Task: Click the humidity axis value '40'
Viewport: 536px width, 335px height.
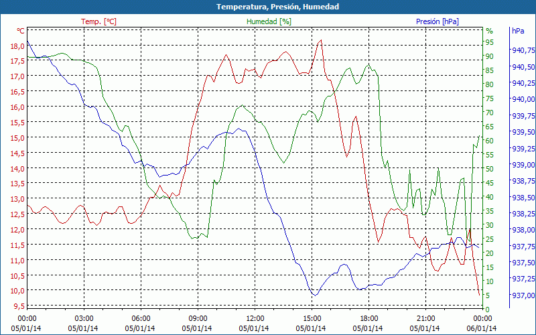Action: coord(490,197)
